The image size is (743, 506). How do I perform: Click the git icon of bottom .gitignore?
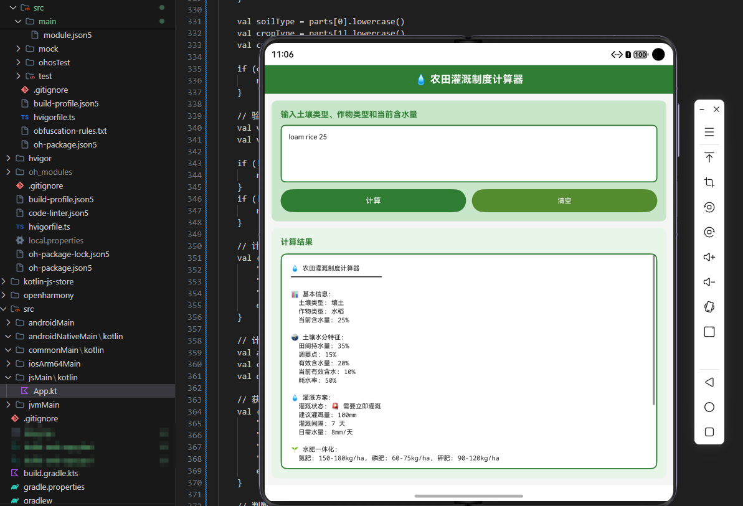pos(15,418)
